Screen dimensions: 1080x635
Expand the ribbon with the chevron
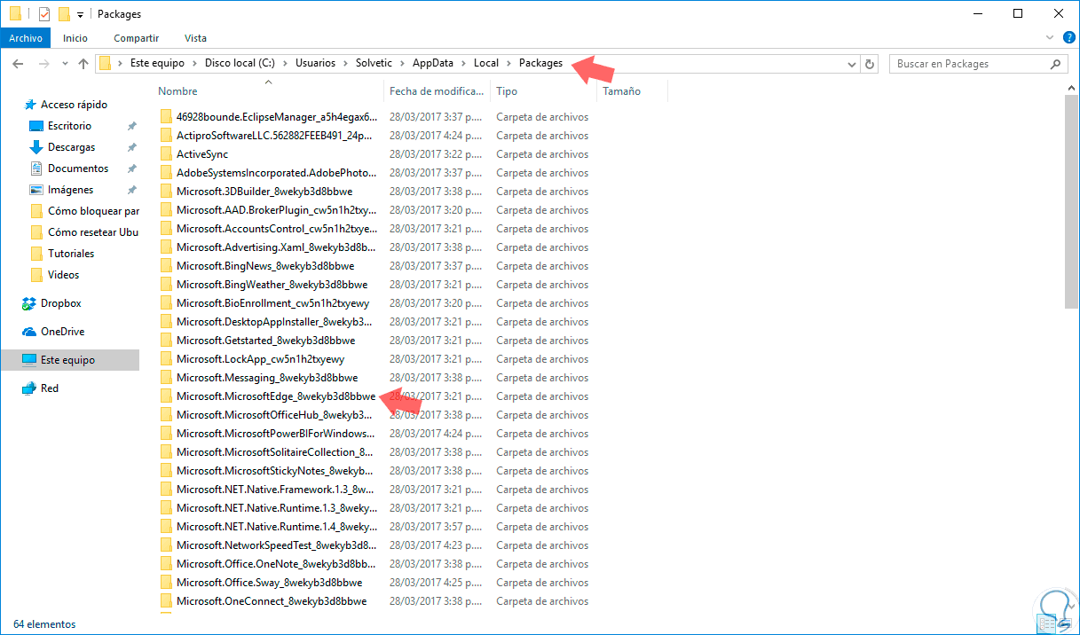click(1049, 38)
